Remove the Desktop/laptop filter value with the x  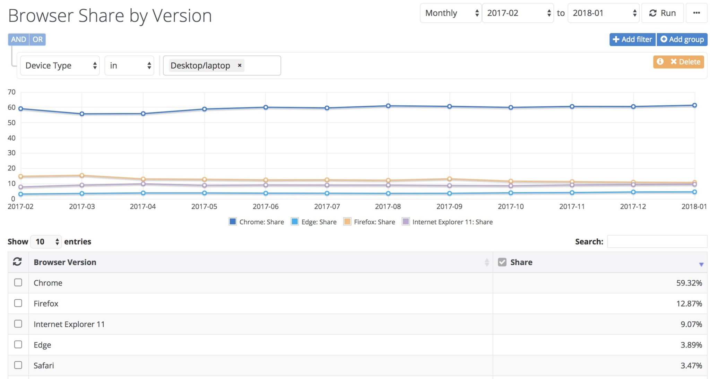pos(239,65)
